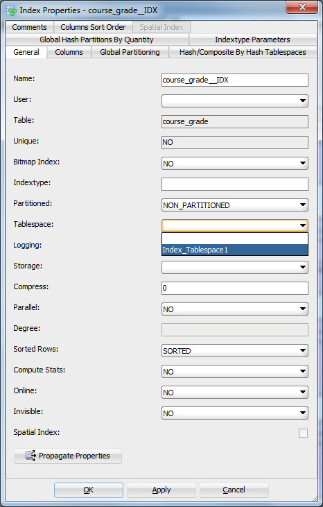Click the Apply button
The image size is (323, 507).
[x=161, y=490]
